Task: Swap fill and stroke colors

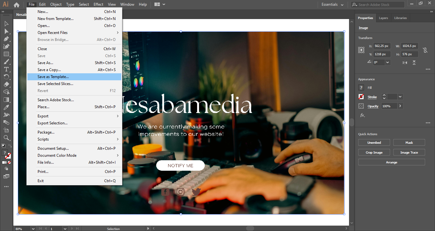Action: [10, 146]
